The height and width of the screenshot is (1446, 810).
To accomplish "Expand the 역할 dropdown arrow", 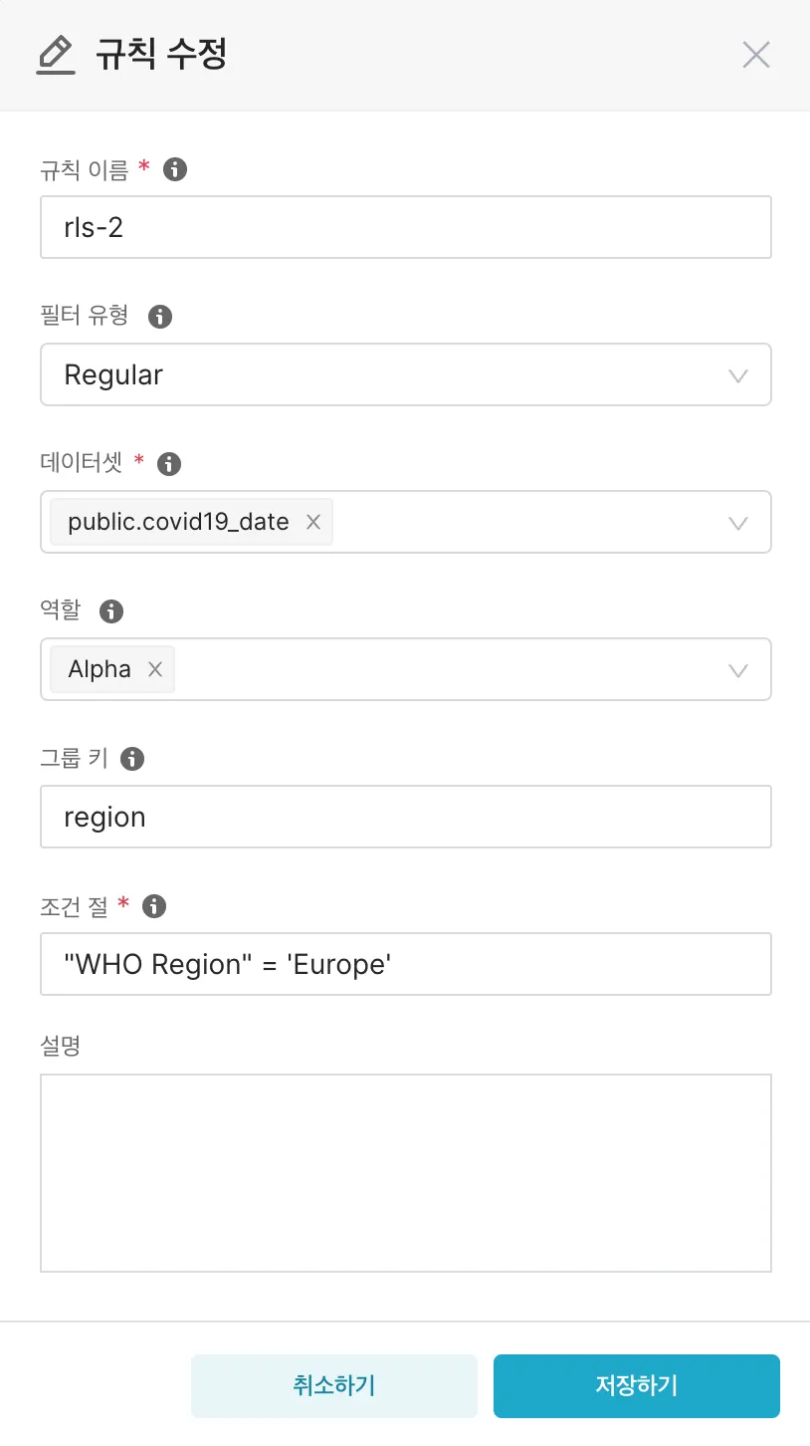I will 738,670.
